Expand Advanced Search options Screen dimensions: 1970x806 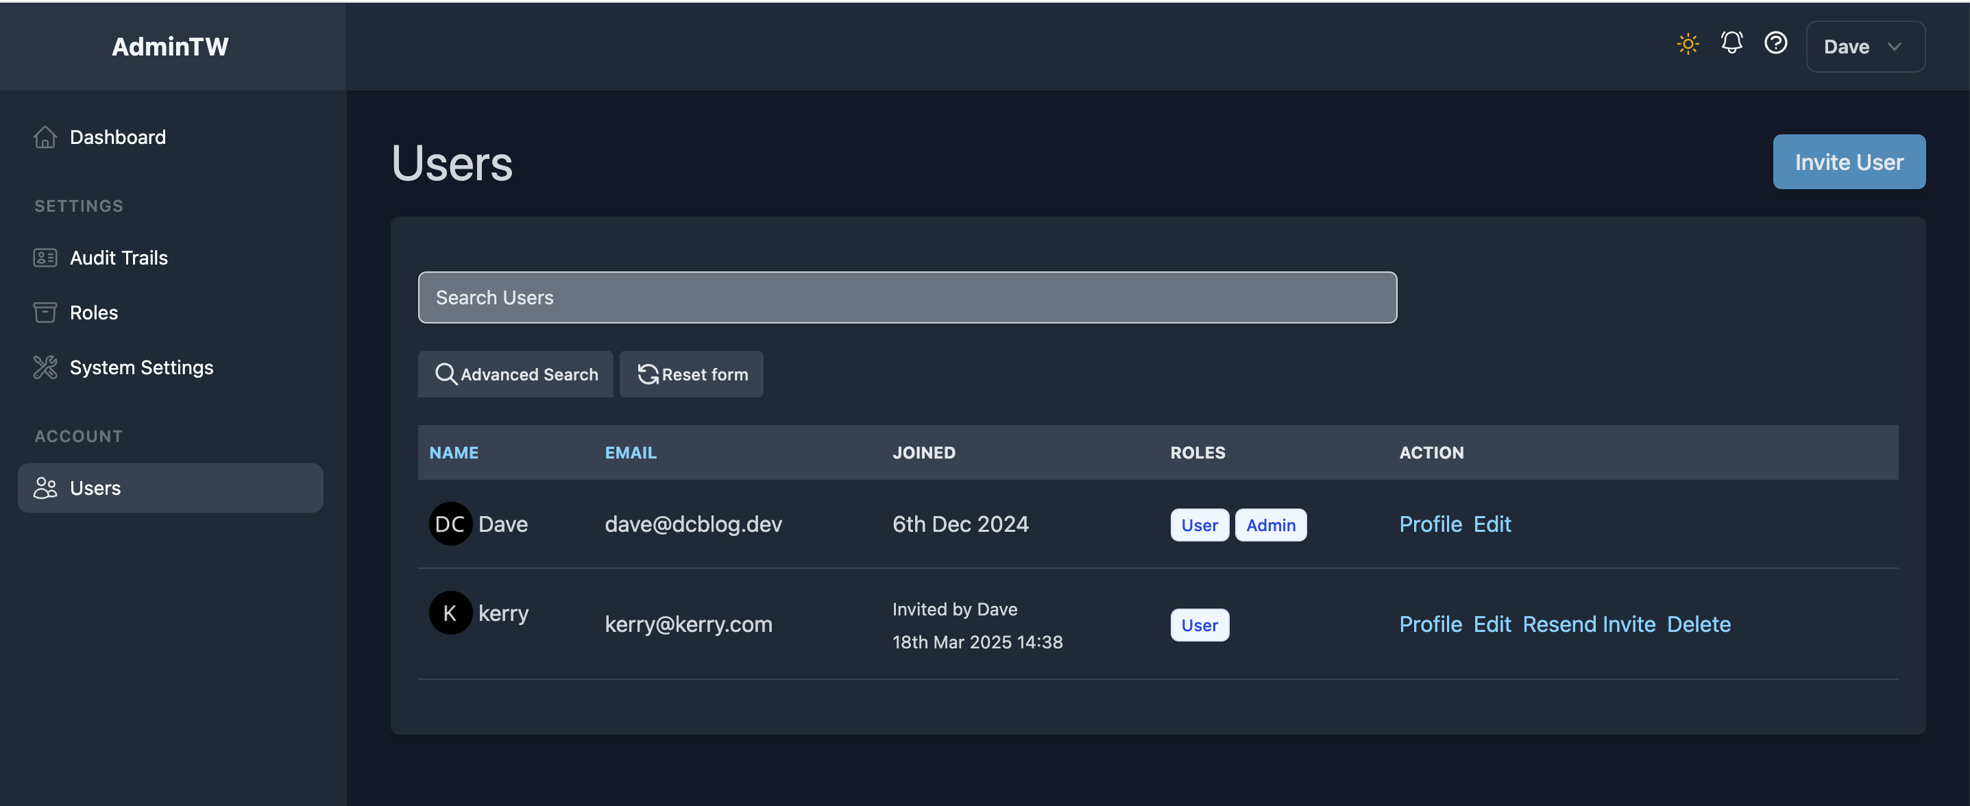pyautogui.click(x=515, y=374)
